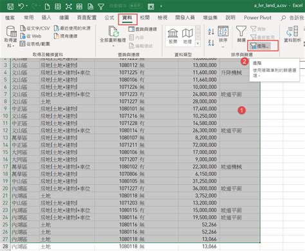Viewport: 305px width, 251px height.
Task: Click 重新套用 (Reapply) filter button
Action: [263, 37]
